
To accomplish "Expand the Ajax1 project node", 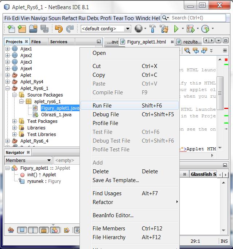I will [x=7, y=49].
